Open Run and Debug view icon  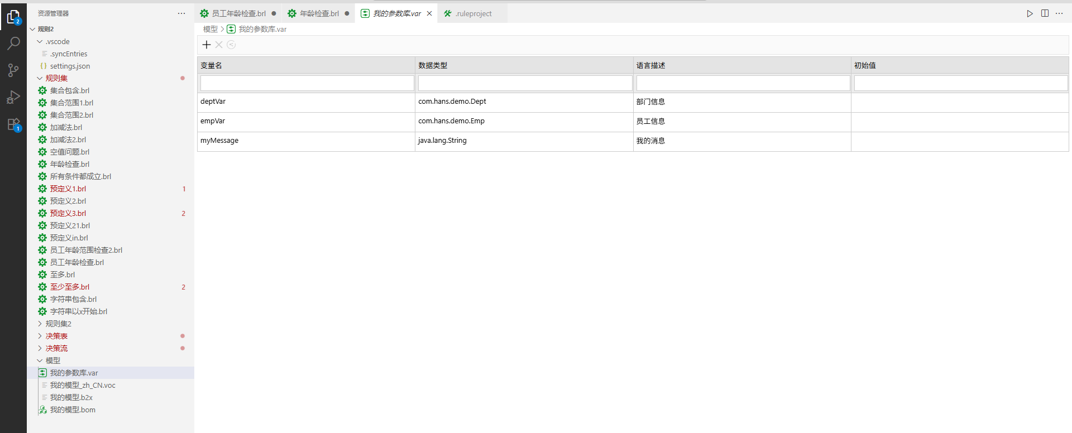pos(13,97)
